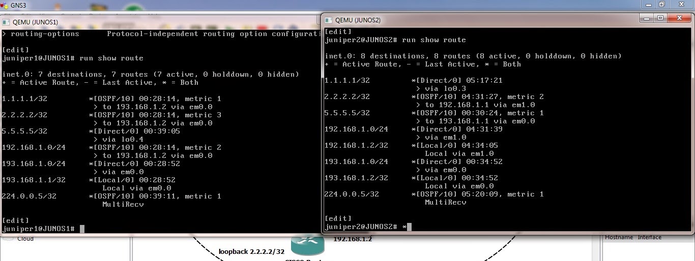Screen dimensions: 695x261
Task: Click the Hostname column header in GNS3
Action: 619,237
